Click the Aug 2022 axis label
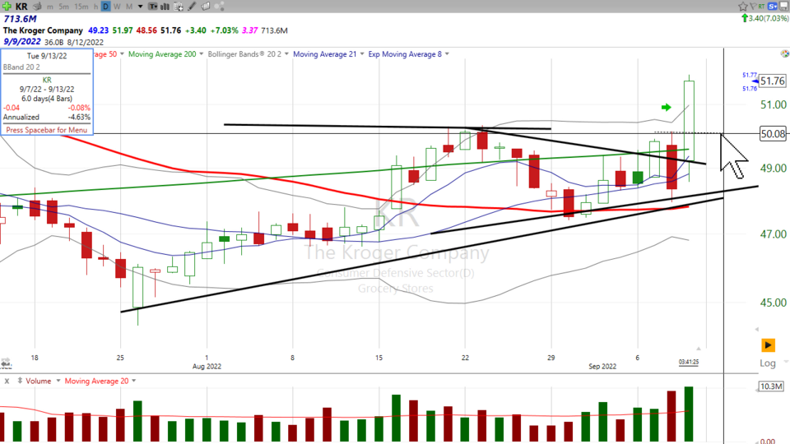Screen dimensions: 790x444 [x=207, y=366]
